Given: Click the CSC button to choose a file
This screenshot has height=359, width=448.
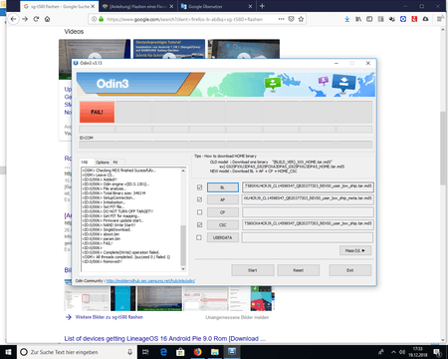Looking at the screenshot, I should point(223,225).
